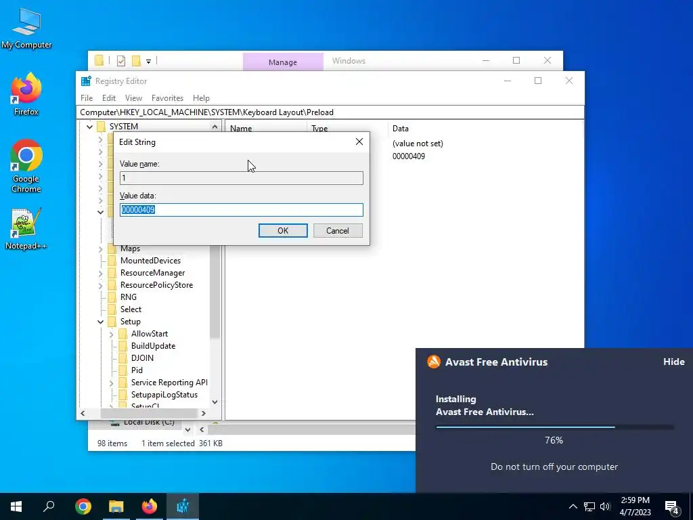Select the SYSTEM key in tree

pos(124,127)
